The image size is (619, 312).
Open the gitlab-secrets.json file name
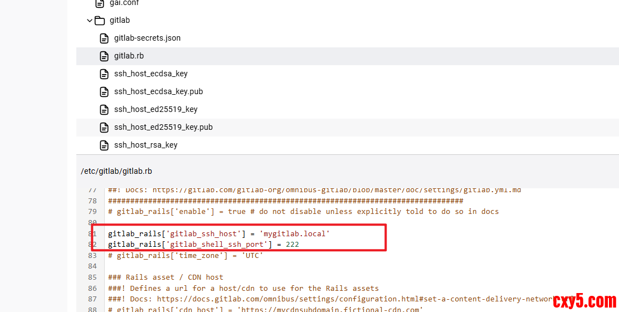(x=147, y=38)
